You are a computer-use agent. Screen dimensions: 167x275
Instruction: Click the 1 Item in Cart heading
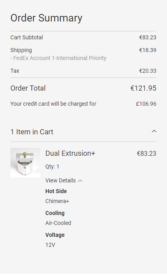[x=32, y=132]
